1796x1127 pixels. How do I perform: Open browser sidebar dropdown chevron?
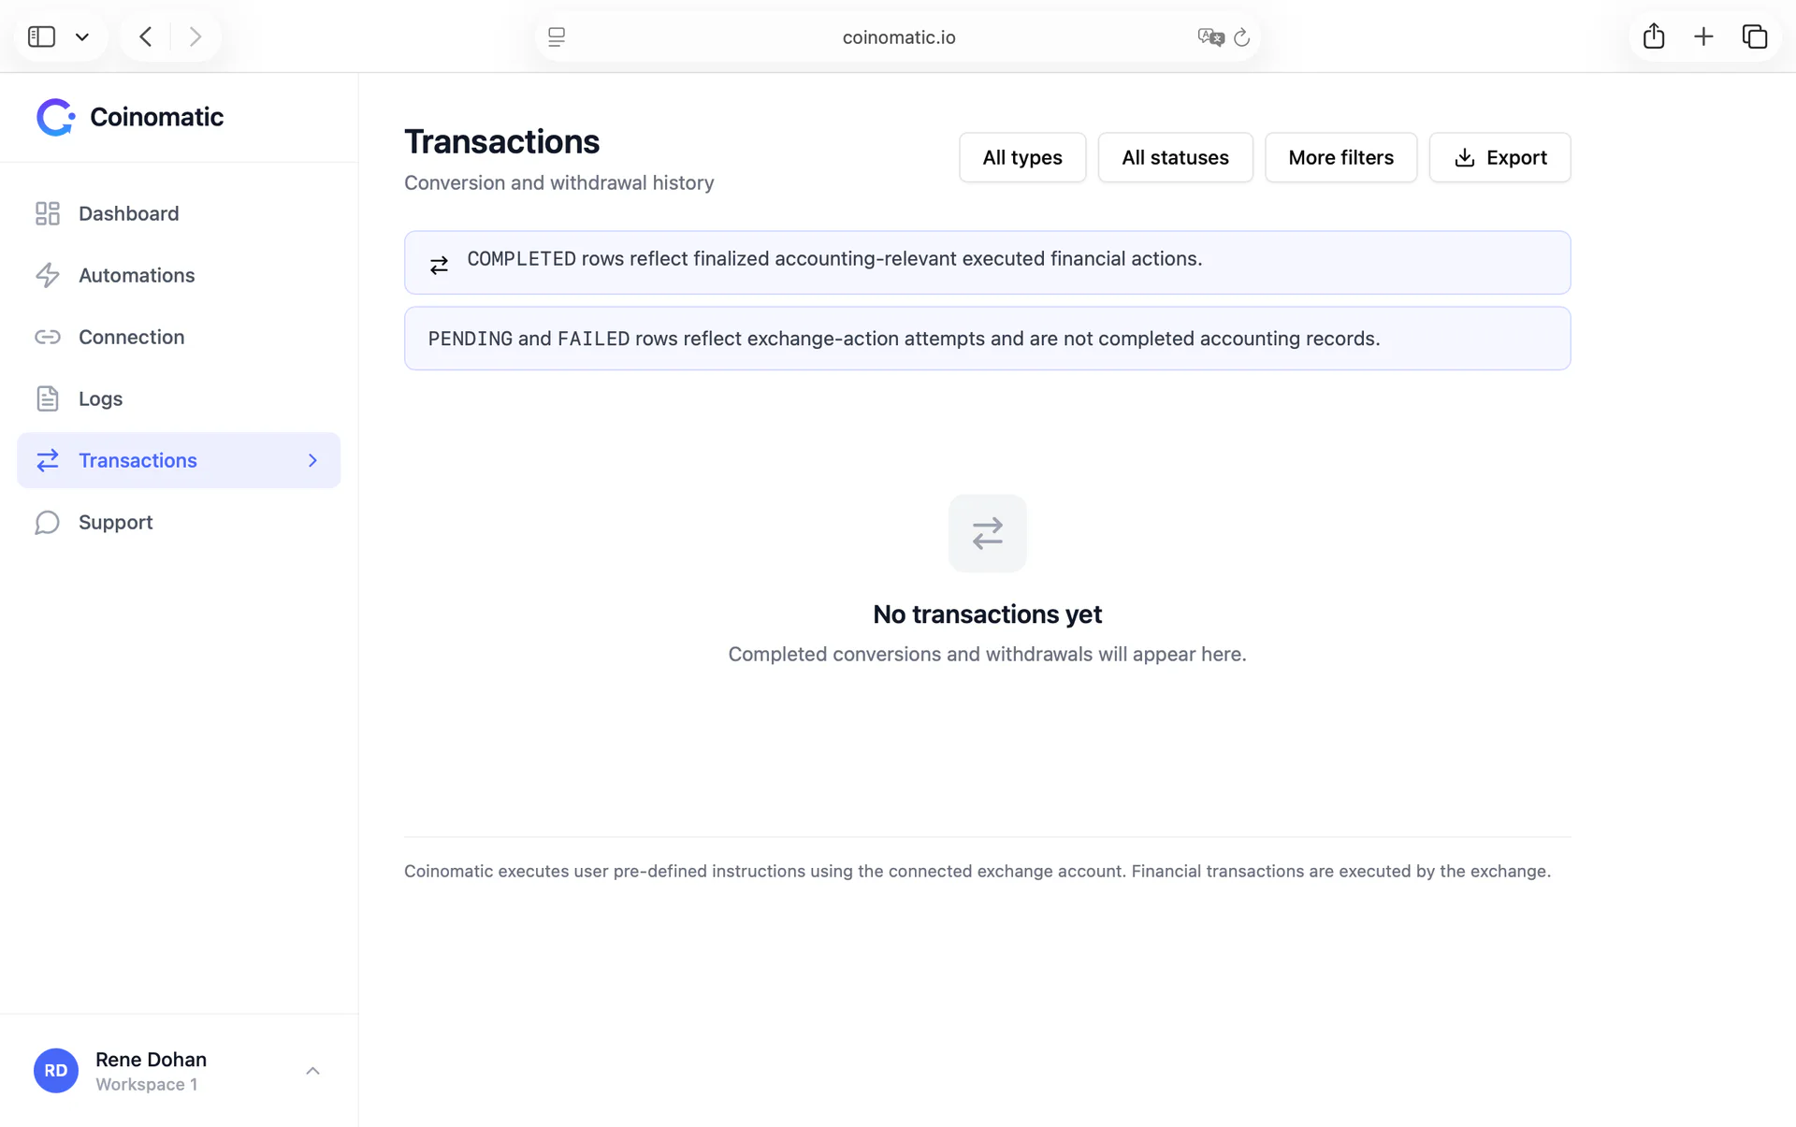coord(82,36)
